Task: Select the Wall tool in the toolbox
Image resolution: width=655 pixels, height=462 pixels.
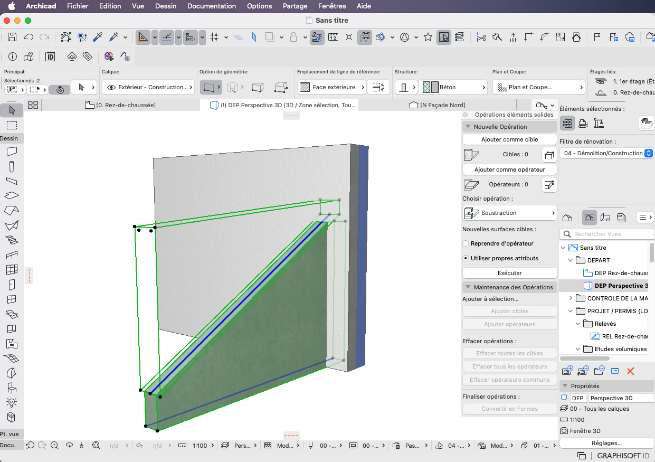Action: [12, 152]
